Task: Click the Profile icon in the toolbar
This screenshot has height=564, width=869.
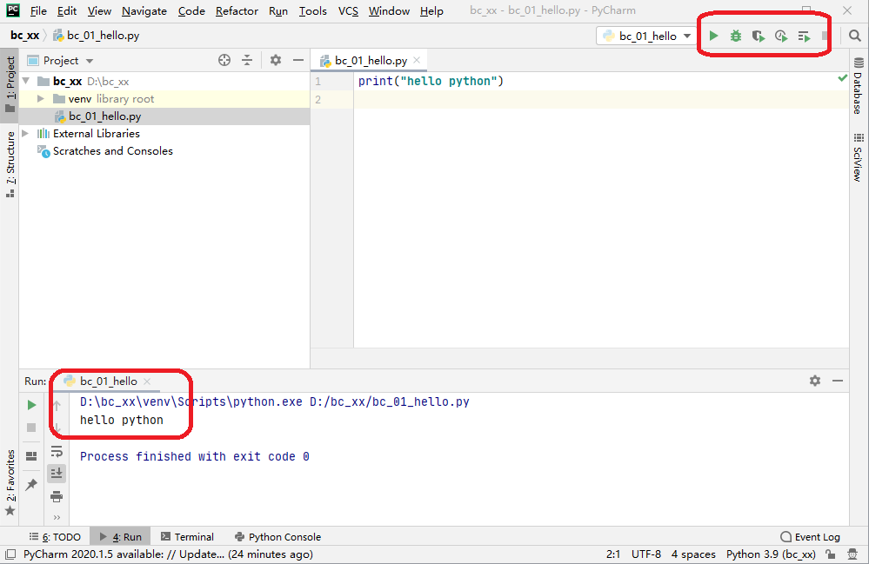Action: pyautogui.click(x=781, y=36)
